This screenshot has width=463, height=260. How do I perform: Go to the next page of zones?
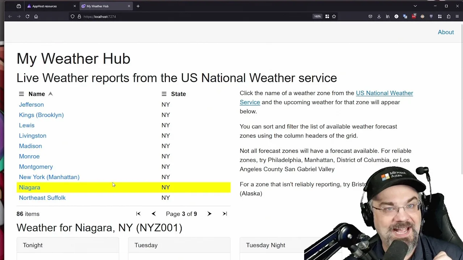209,214
